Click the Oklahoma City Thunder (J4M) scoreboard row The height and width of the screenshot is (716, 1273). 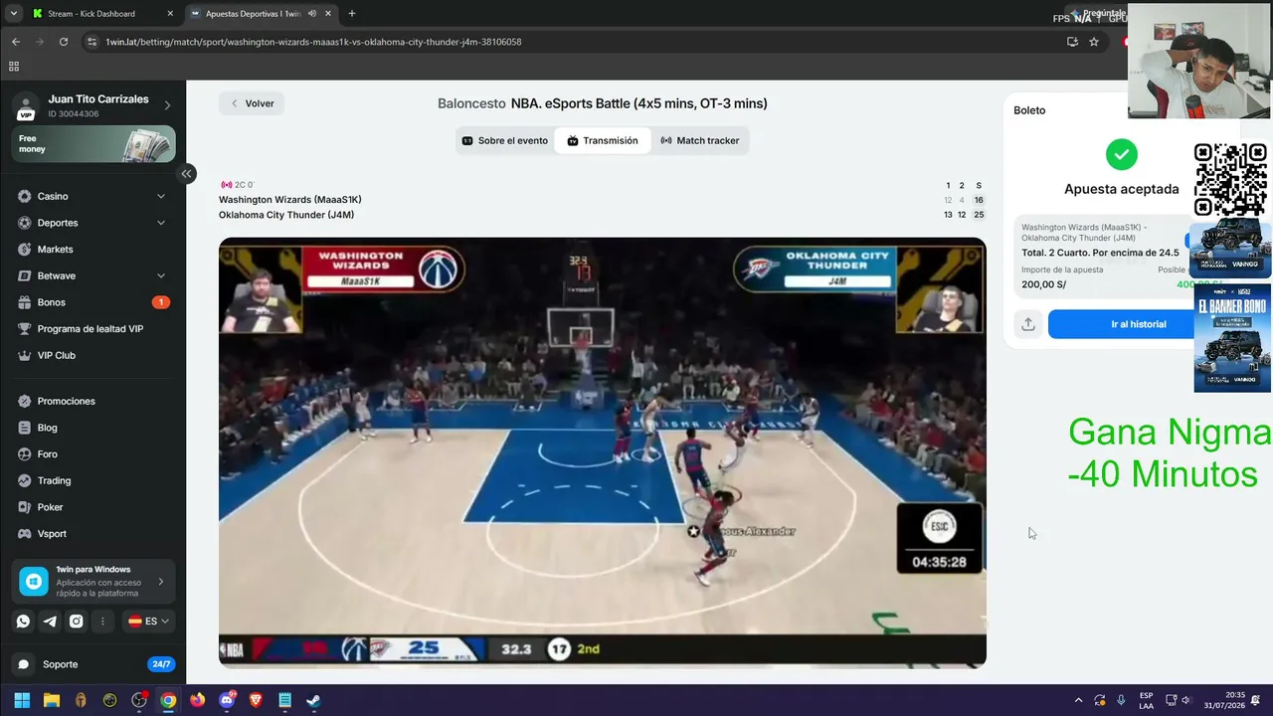point(601,215)
